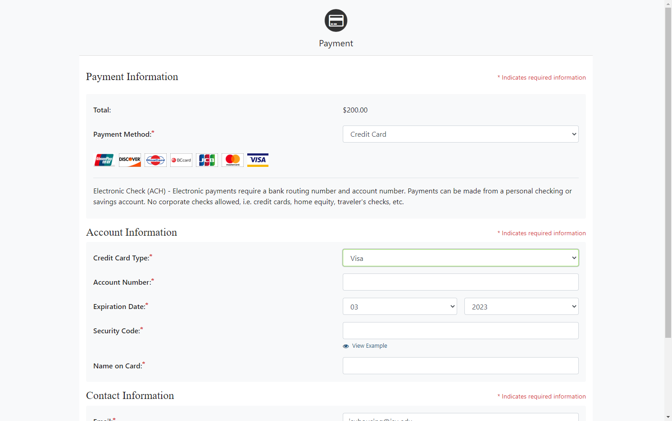672x421 pixels.
Task: Click the Name on Card: label
Action: pos(119,366)
